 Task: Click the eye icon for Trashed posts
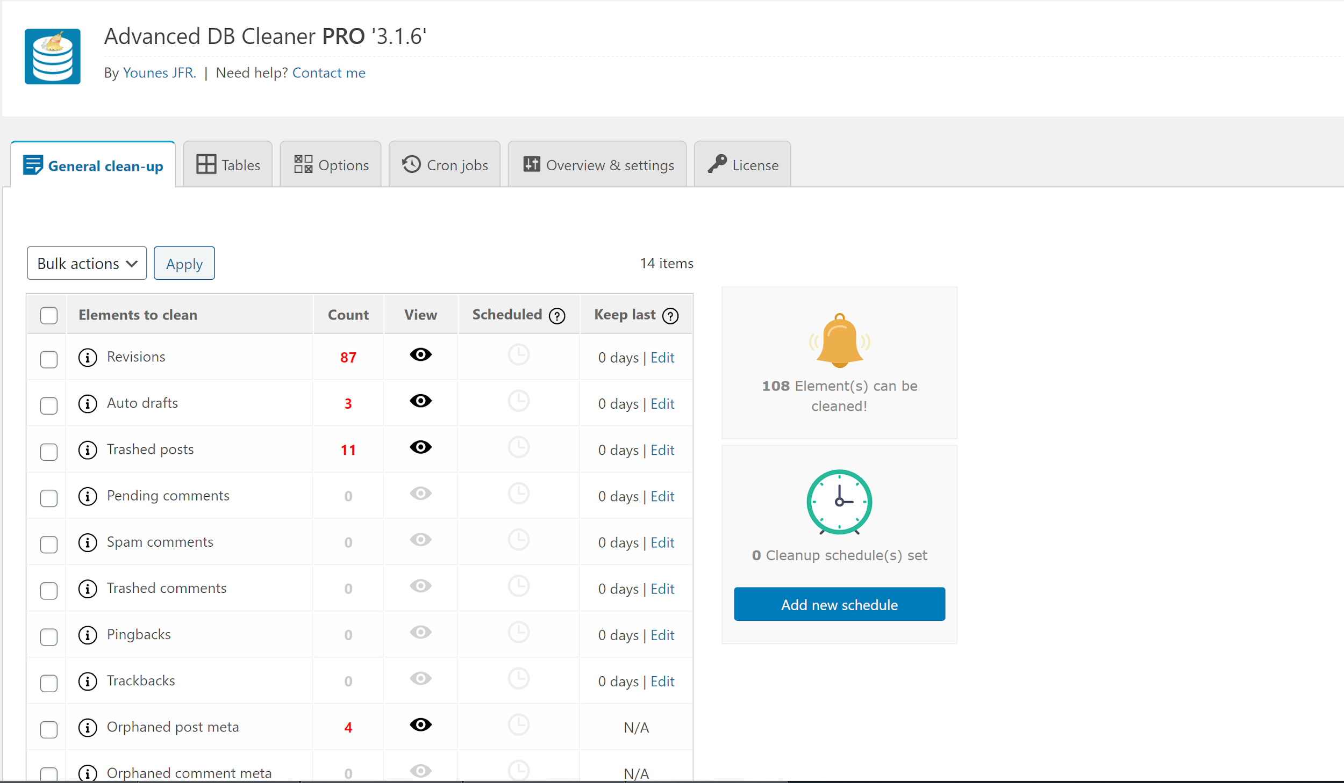[420, 447]
